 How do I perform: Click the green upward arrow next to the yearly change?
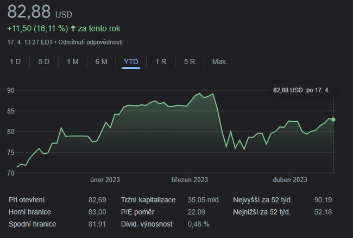click(x=73, y=28)
